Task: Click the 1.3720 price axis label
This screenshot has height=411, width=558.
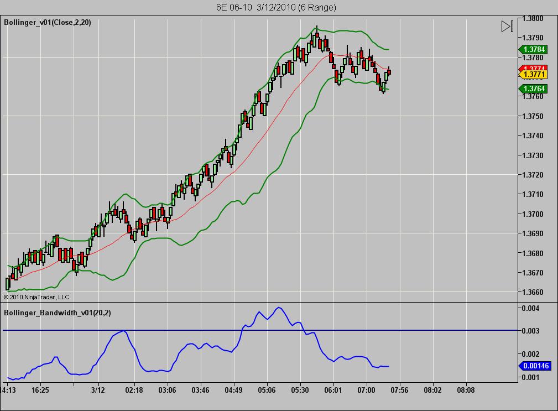Action: click(x=533, y=175)
